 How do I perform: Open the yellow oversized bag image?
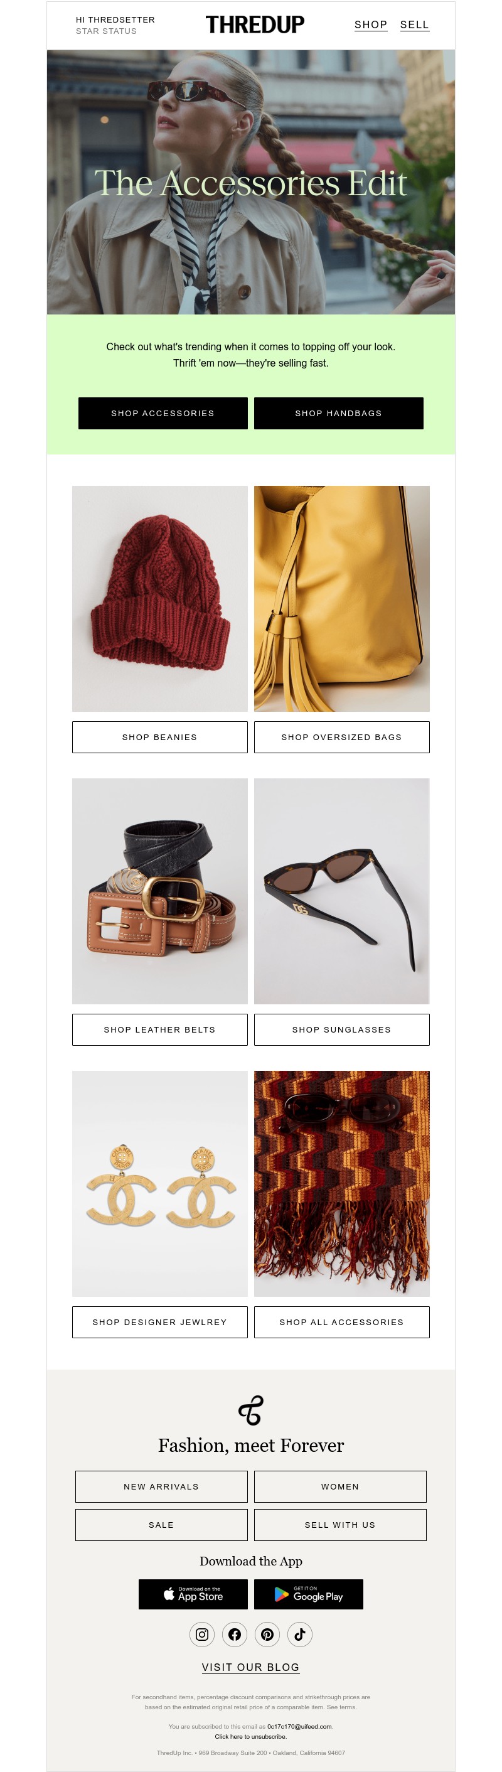[x=342, y=598]
